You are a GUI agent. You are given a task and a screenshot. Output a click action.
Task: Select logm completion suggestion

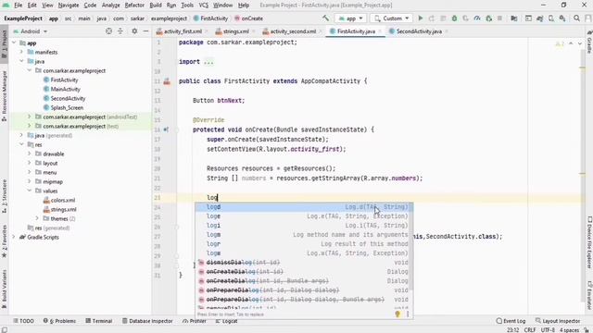pos(304,234)
